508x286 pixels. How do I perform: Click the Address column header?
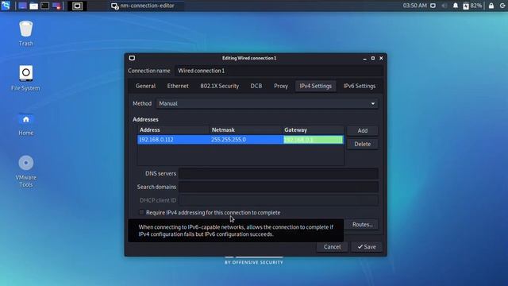[x=173, y=129]
